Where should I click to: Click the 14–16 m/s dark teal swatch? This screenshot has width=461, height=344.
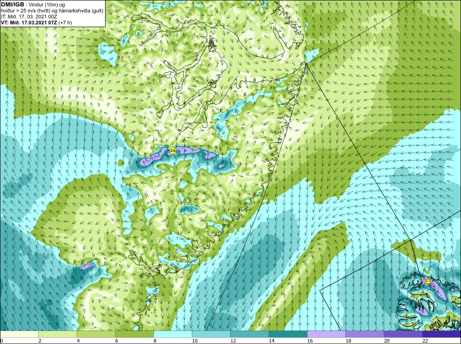(x=288, y=334)
